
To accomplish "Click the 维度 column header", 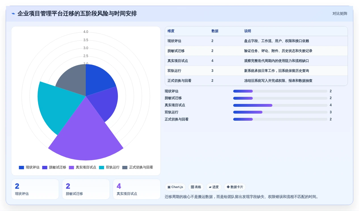I will 171,31.
